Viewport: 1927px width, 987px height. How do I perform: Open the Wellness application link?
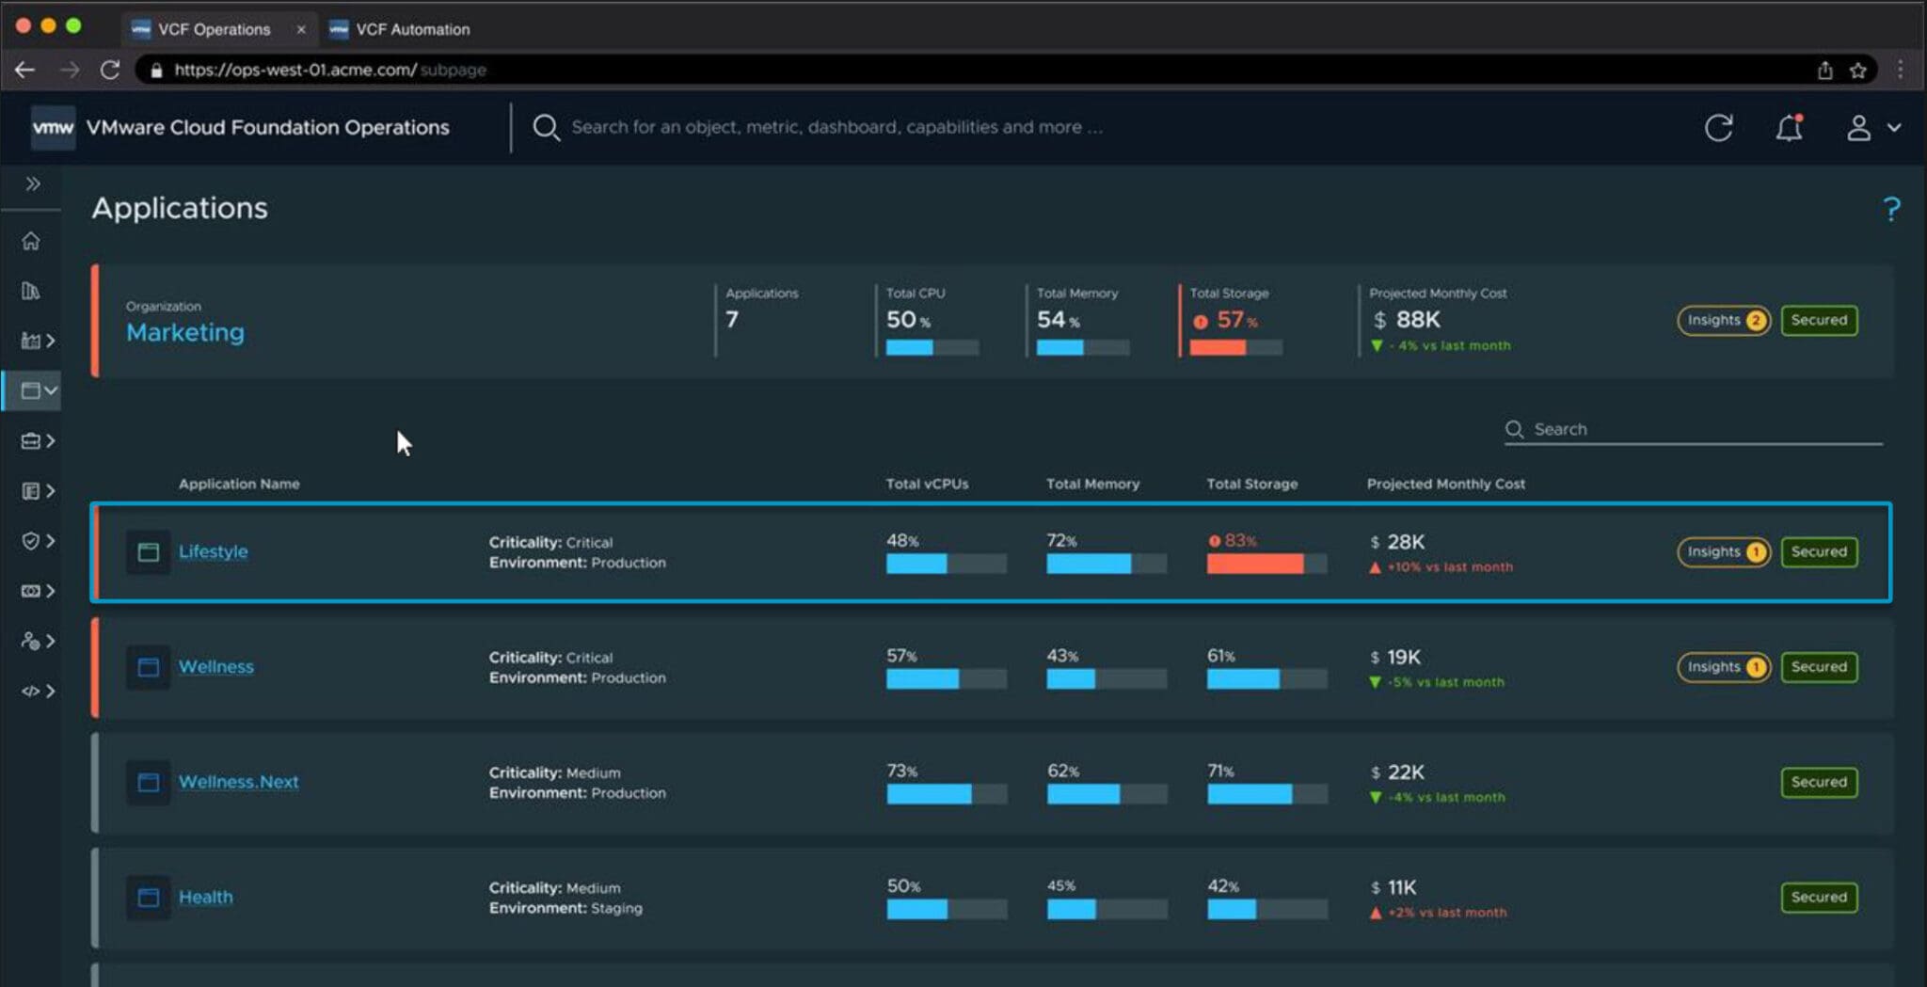pyautogui.click(x=216, y=666)
